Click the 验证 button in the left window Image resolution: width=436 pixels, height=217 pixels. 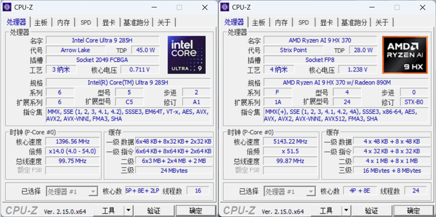[154, 210]
